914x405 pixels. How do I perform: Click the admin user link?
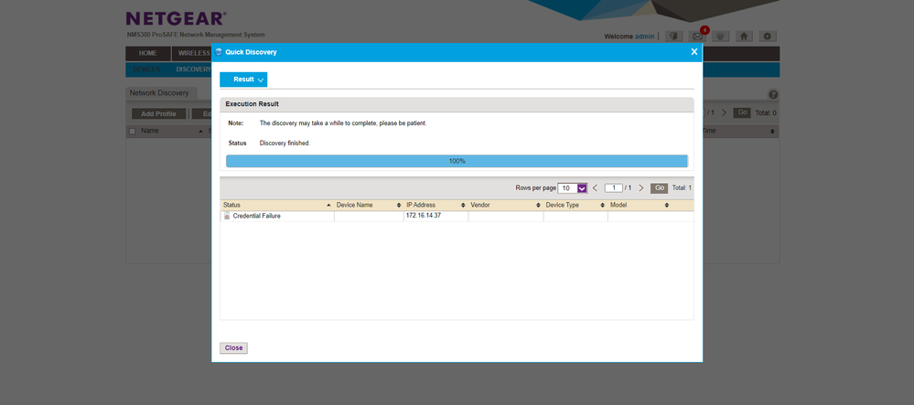tap(644, 37)
